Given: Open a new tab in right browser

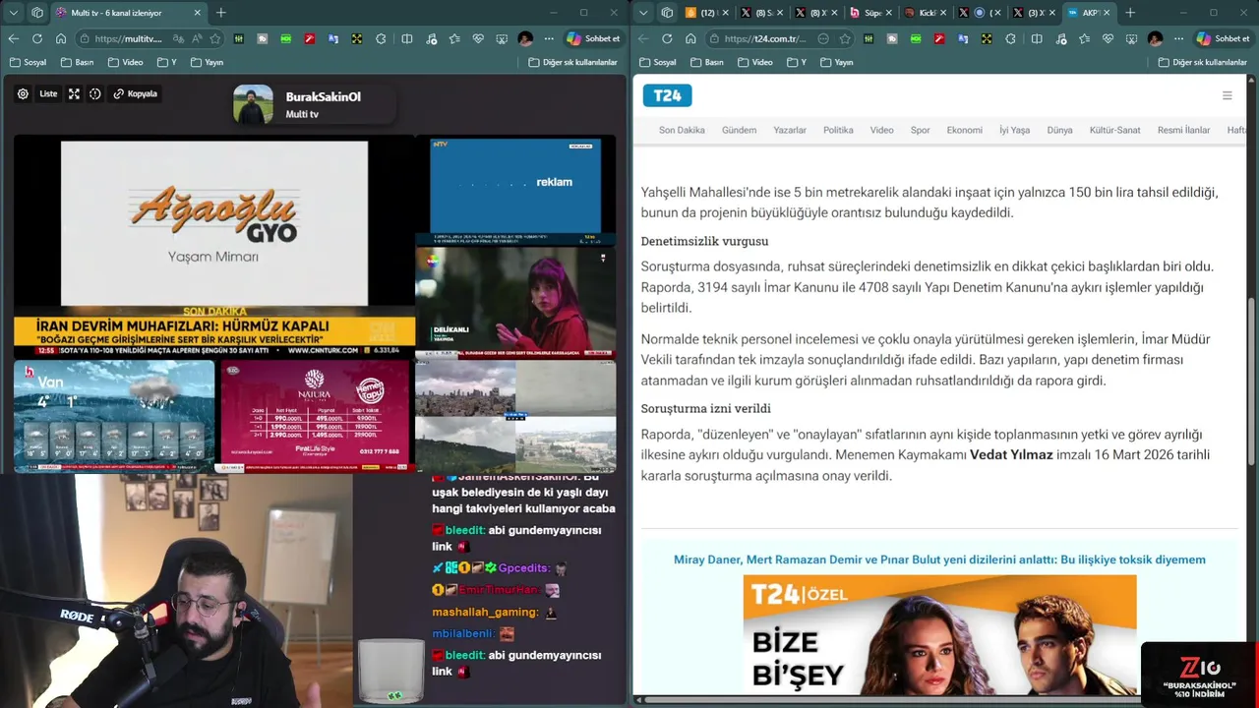Looking at the screenshot, I should point(1130,13).
